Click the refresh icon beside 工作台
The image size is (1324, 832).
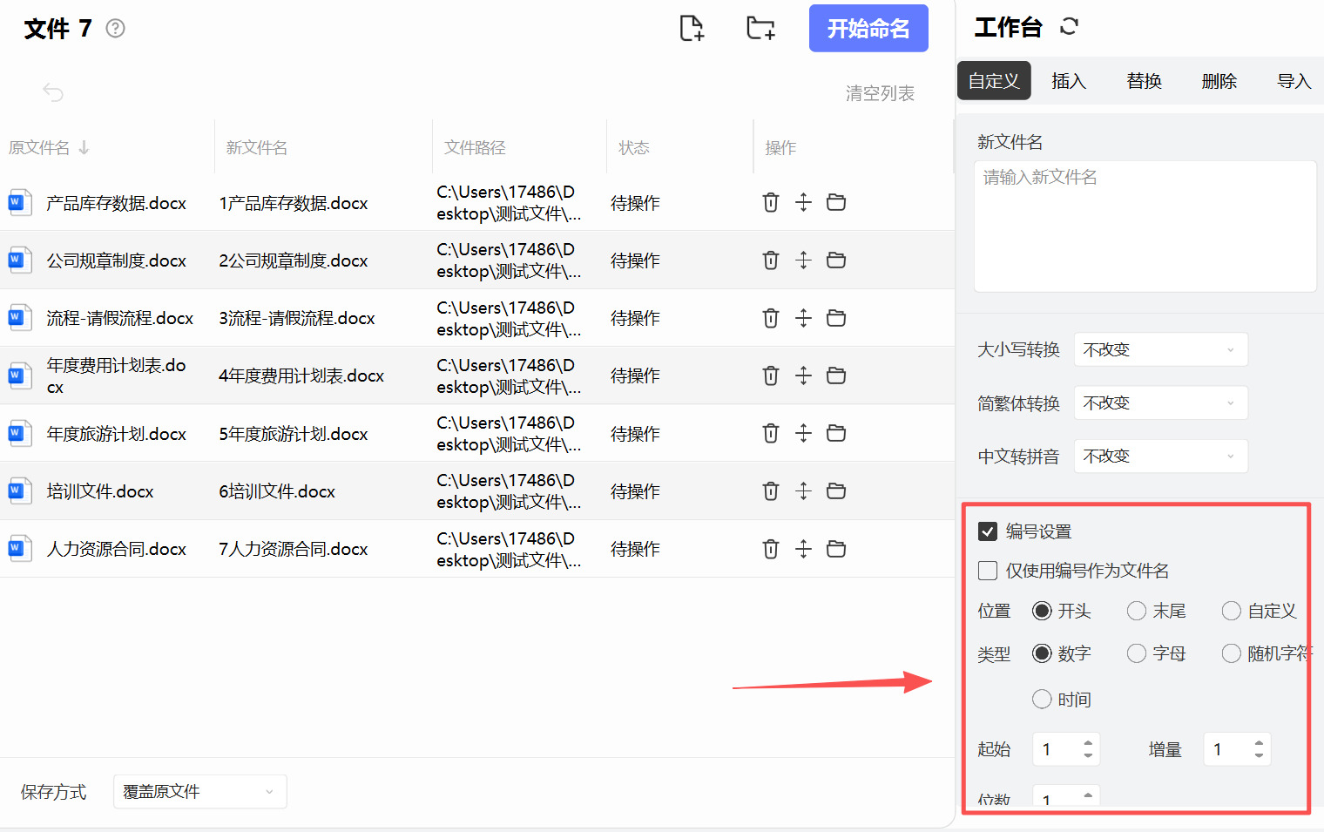[1069, 27]
